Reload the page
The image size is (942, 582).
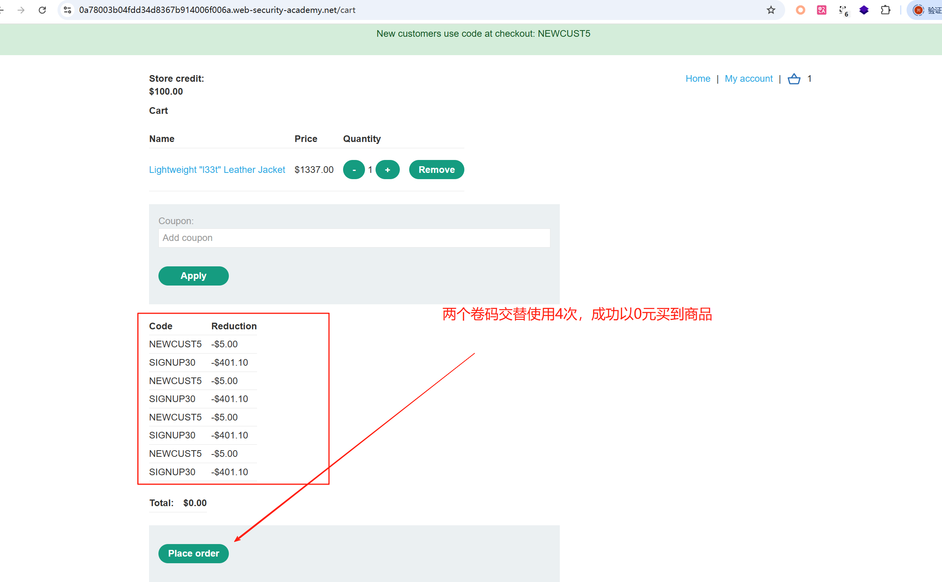coord(42,10)
